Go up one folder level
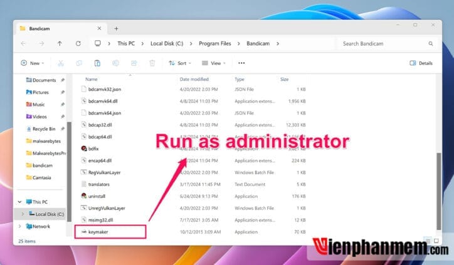 (x=60, y=43)
